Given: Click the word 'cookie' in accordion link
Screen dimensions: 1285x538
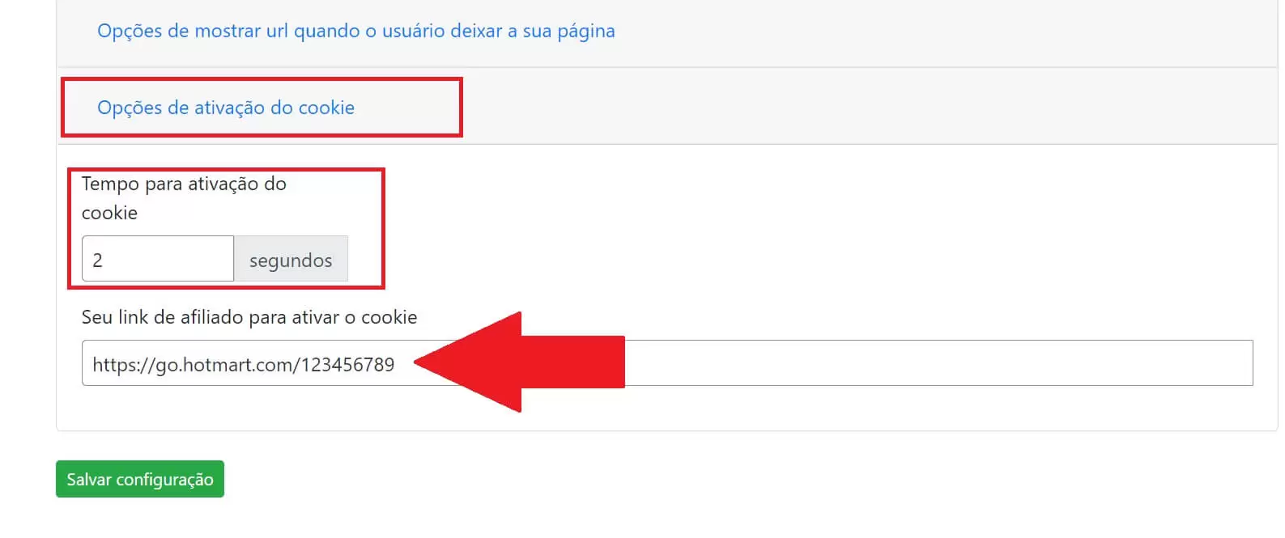Looking at the screenshot, I should [x=326, y=108].
